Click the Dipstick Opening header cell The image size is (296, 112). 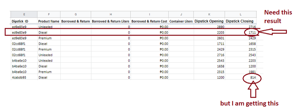tap(209, 21)
